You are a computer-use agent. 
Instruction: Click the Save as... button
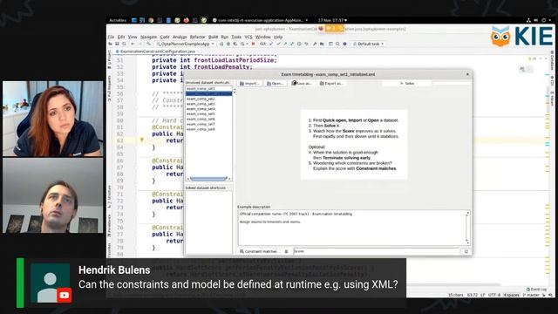coord(302,84)
